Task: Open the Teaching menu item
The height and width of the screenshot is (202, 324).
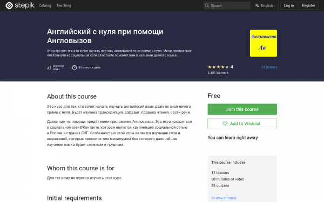Action: click(x=64, y=5)
